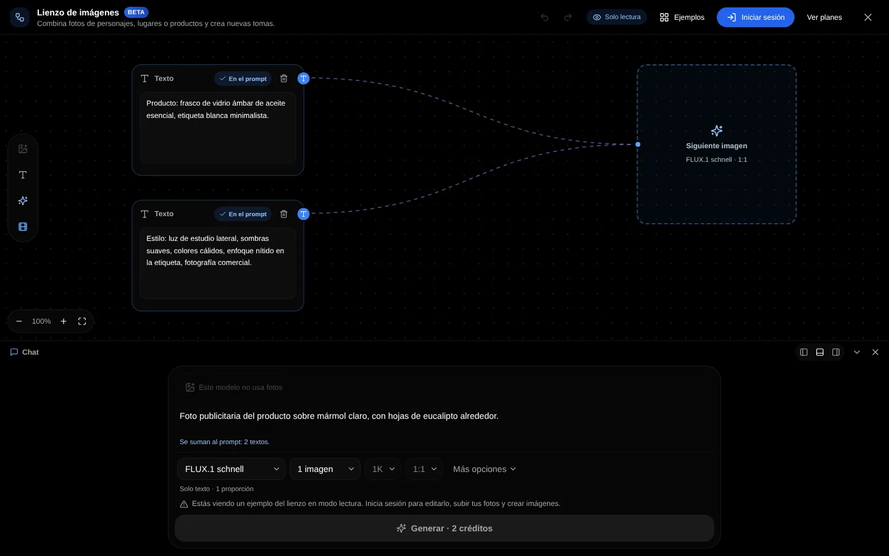This screenshot has width=889, height=556.
Task: Click the Lienzo de imágenes app logo
Action: tap(20, 17)
